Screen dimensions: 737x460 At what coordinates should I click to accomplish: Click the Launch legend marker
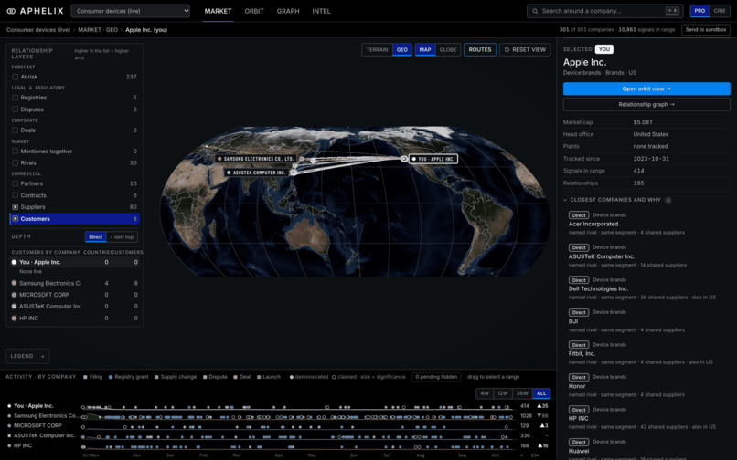click(x=259, y=377)
